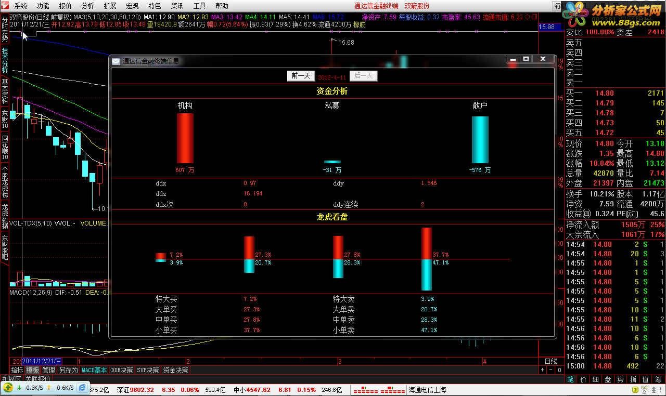Switch to the DDE决策 template tab

[x=122, y=370]
